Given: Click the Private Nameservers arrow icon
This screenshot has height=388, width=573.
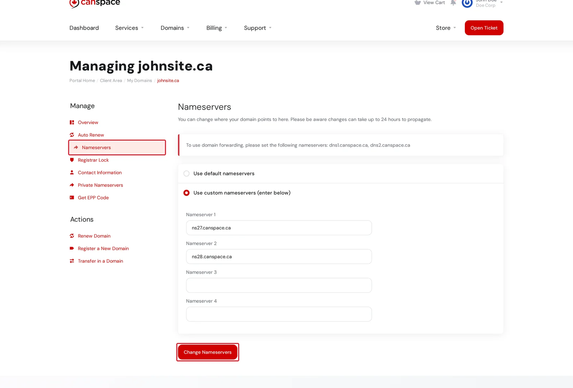Looking at the screenshot, I should click(72, 185).
